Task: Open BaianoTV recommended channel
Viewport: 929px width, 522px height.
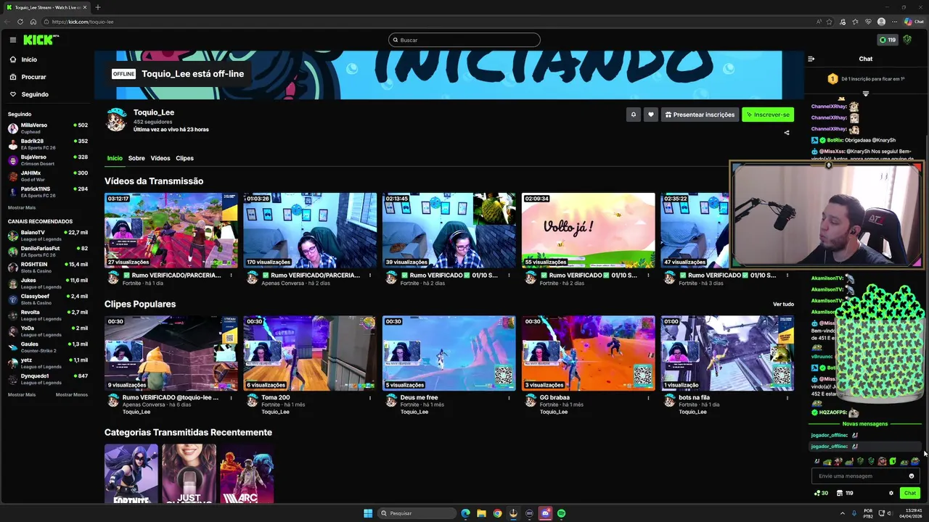Action: pos(48,235)
